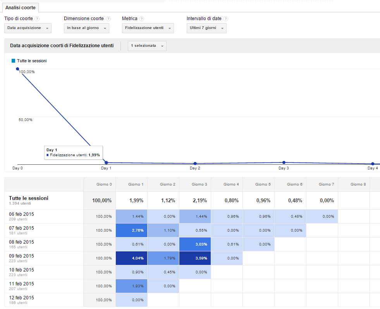The image size is (380, 309).
Task: Select the Day 3 chart data point
Action: (284, 162)
